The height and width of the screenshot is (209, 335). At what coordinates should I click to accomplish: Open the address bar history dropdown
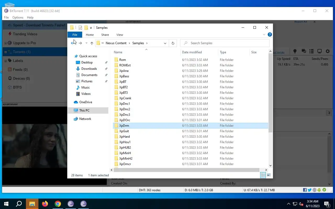click(x=165, y=43)
